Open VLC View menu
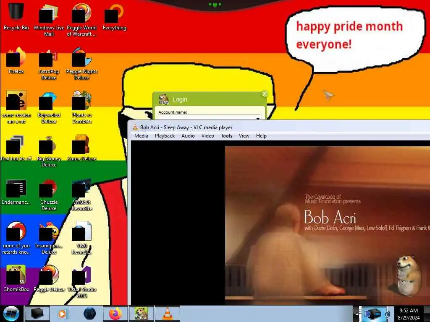The image size is (430, 322). (x=244, y=136)
